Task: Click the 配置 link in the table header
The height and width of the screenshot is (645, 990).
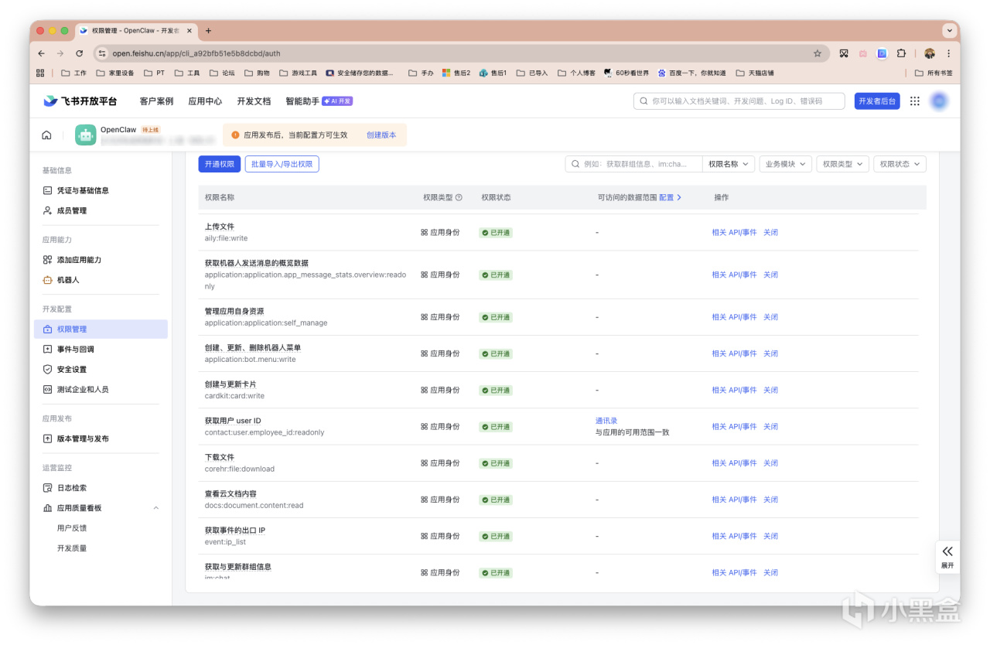Action: click(670, 197)
